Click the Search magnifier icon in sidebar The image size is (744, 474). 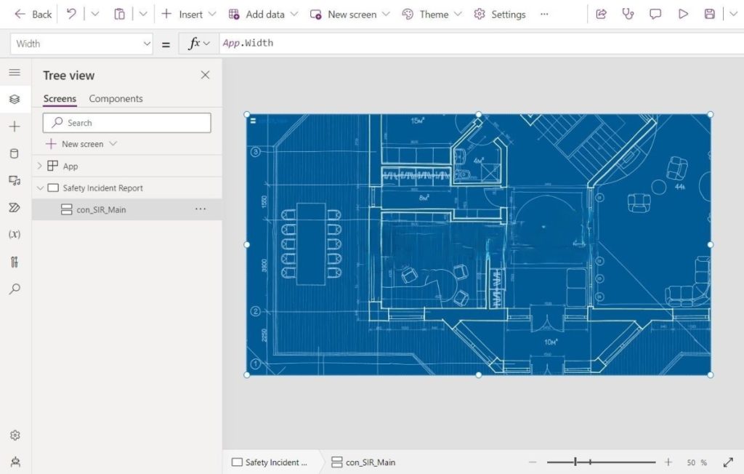(x=15, y=289)
